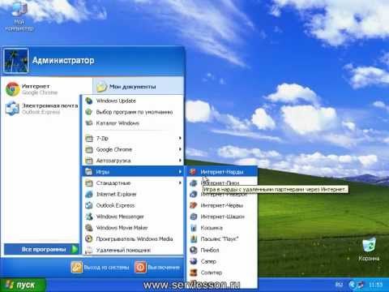Start the Косынка solitaire game
The image size is (389, 292).
point(222,228)
